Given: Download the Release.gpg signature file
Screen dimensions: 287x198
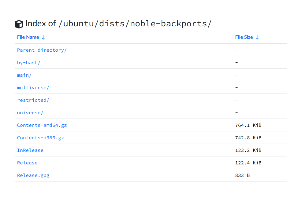Looking at the screenshot, I should point(33,175).
